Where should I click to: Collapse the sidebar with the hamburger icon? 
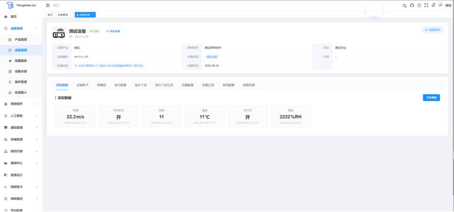tap(48, 5)
